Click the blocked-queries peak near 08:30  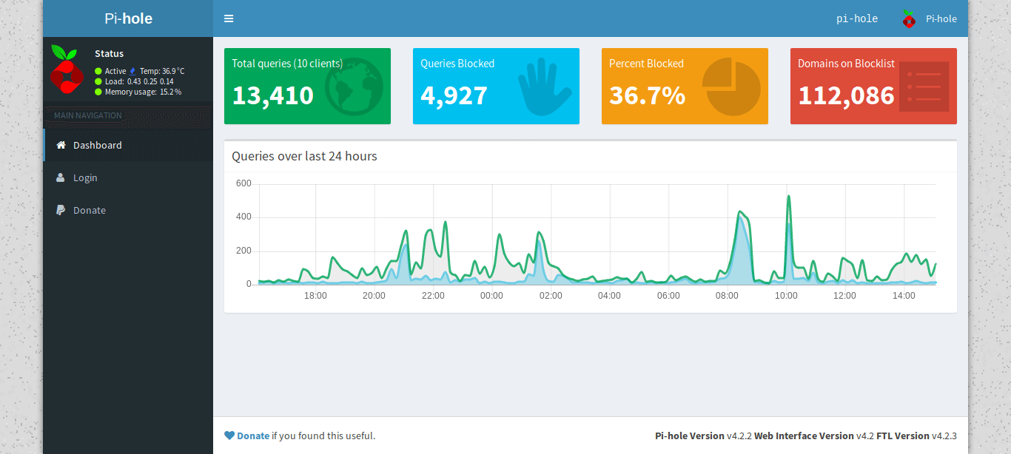tap(739, 218)
